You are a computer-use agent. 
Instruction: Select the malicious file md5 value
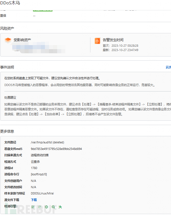pyautogui.click(x=56, y=149)
